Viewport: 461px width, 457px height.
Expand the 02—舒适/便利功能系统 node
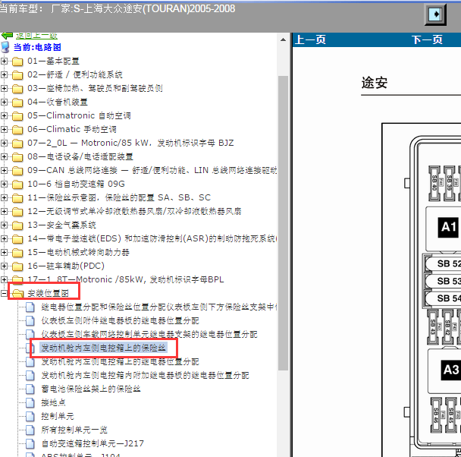pos(4,74)
